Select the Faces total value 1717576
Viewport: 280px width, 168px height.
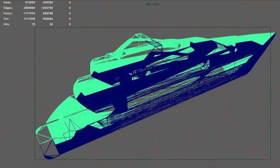tap(29, 14)
